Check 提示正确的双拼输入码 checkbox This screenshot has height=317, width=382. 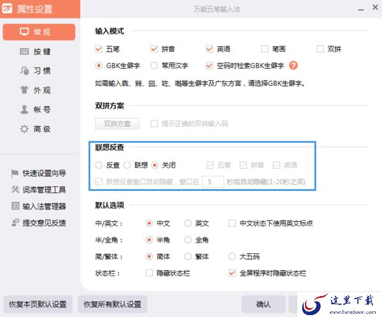pos(154,123)
